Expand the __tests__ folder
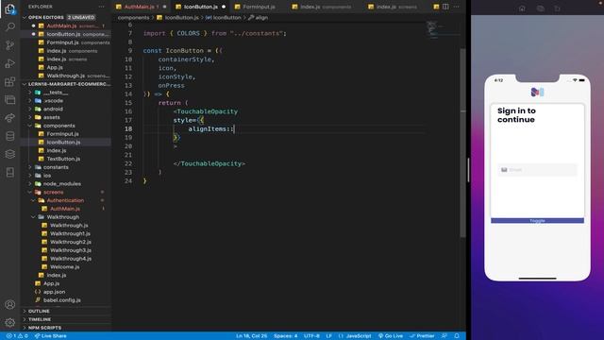Screen dimensions: 604x340 pyautogui.click(x=56, y=93)
